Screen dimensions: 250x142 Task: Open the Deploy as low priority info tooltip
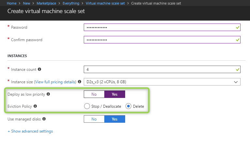[48, 94]
